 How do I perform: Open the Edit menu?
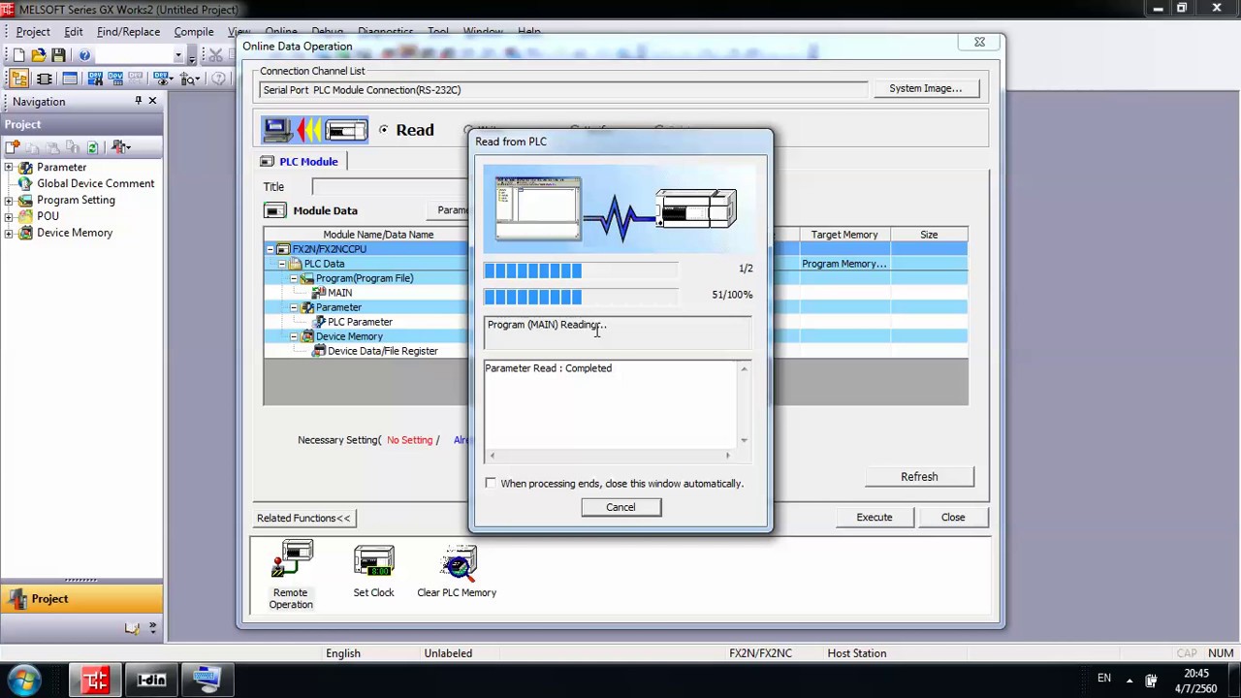(x=74, y=32)
